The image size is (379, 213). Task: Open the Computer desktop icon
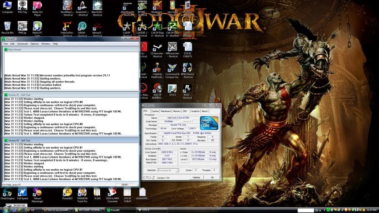coord(7,7)
